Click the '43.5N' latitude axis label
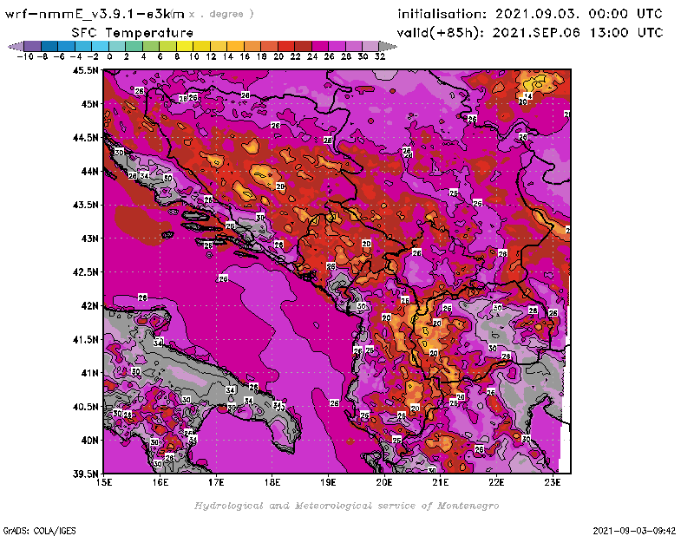Image resolution: width=694 pixels, height=536 pixels. (86, 205)
